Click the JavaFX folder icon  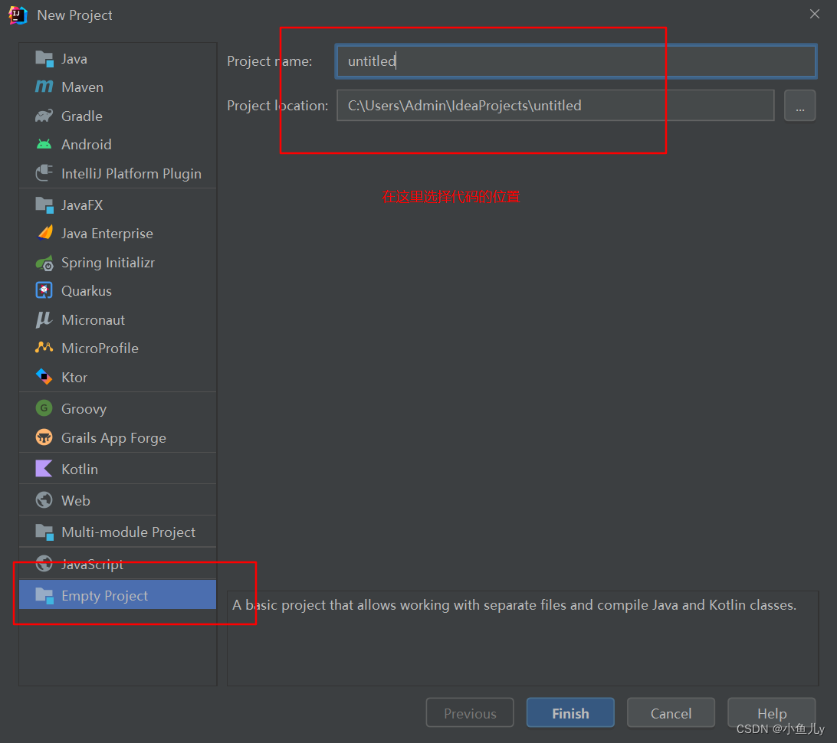(44, 205)
